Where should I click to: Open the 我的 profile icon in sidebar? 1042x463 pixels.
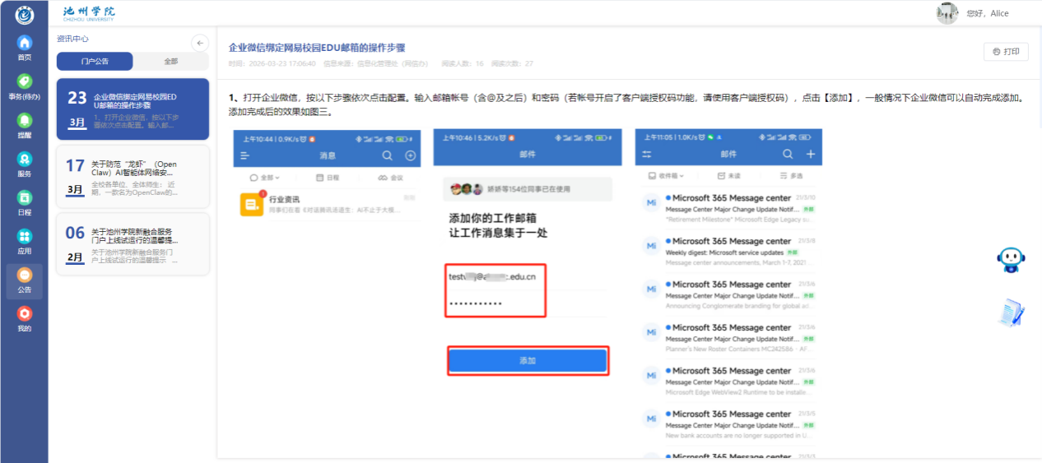pos(25,318)
